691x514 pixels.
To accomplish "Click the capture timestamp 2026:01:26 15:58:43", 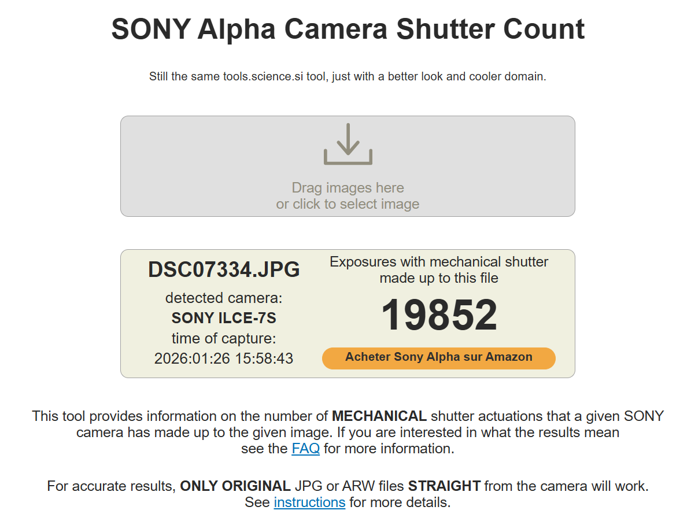I will (x=224, y=358).
